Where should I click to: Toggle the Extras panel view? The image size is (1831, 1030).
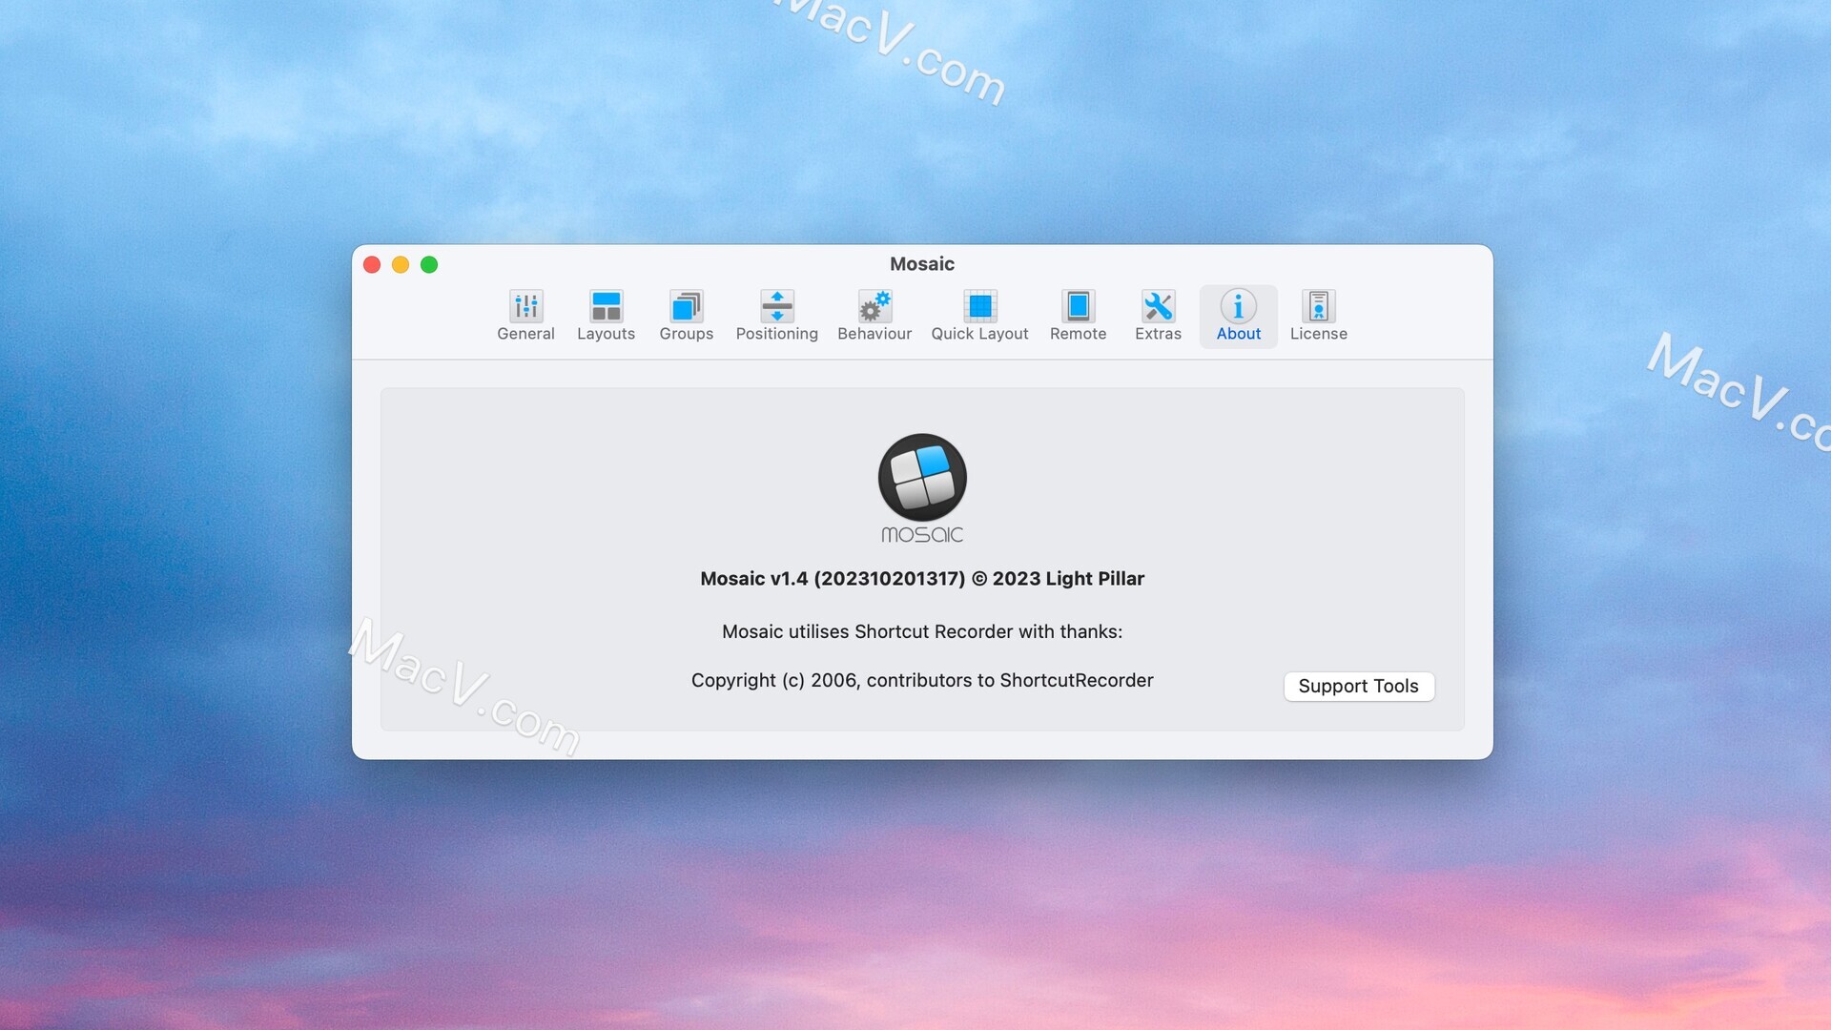pos(1157,313)
